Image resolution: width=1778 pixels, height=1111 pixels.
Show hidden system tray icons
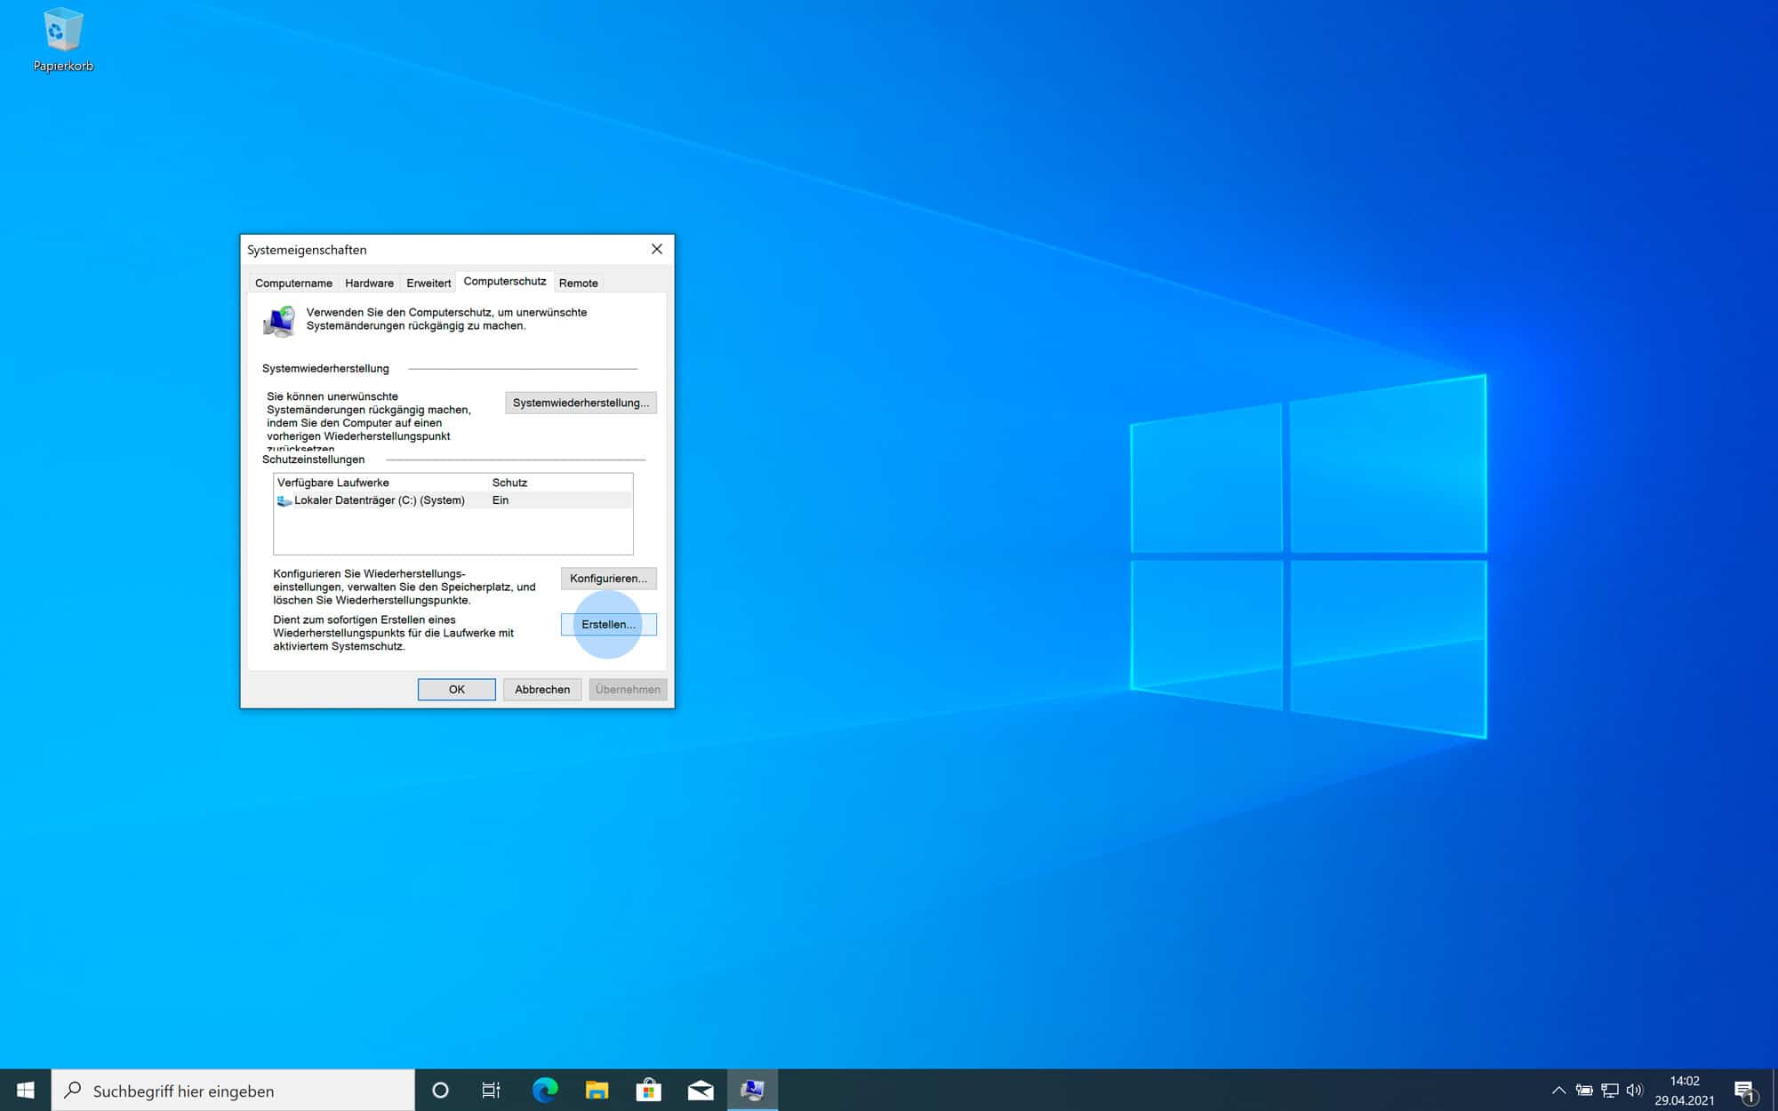tap(1558, 1090)
